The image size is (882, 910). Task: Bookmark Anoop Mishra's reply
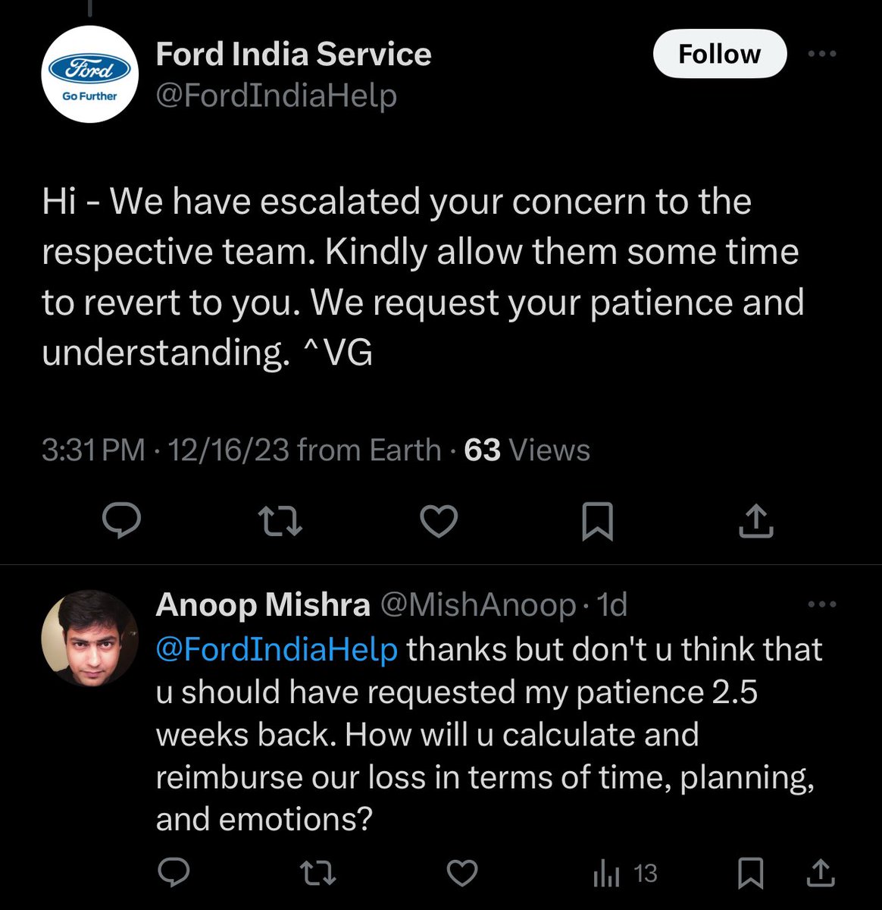click(x=750, y=874)
